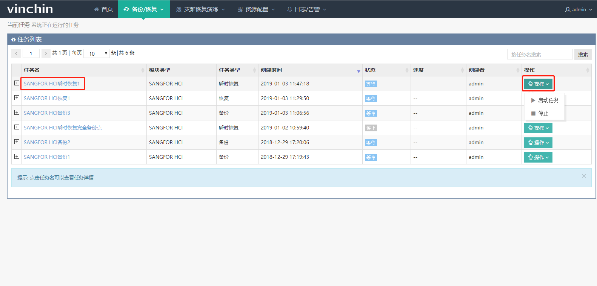Go to next page of task list
Screen dimensions: 597x286
46,53
